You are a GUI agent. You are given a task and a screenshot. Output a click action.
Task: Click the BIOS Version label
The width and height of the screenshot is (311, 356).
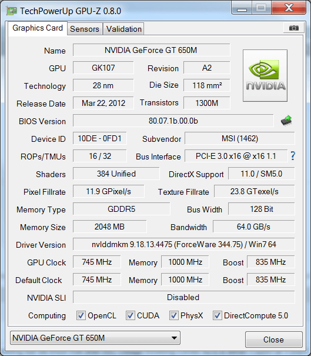(42, 121)
